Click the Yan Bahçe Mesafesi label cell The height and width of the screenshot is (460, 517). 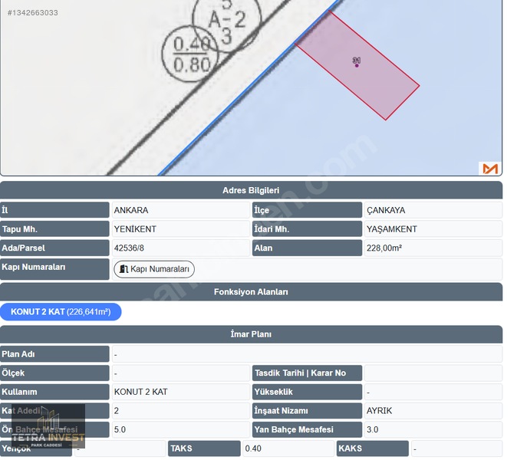pos(307,429)
